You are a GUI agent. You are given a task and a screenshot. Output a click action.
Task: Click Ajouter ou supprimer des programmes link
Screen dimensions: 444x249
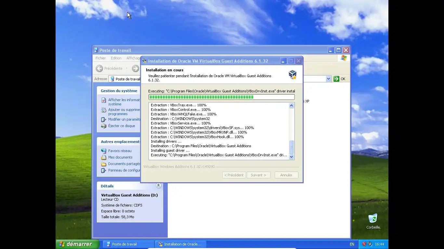click(x=124, y=112)
